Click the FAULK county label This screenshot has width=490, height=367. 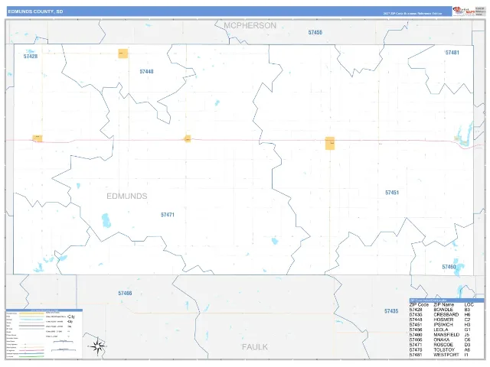[x=255, y=347]
